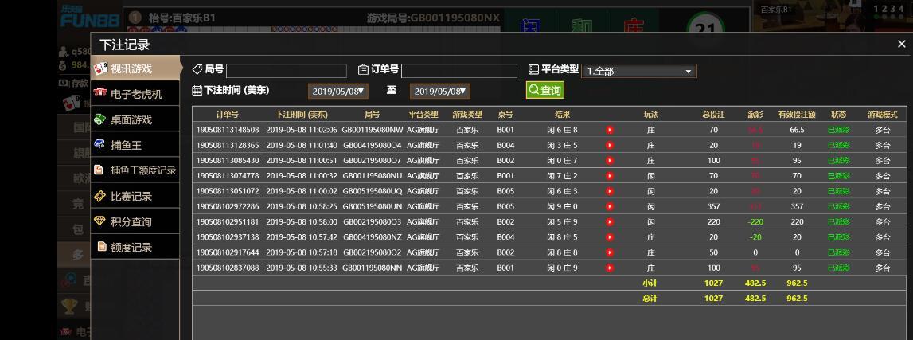The height and width of the screenshot is (340, 913).
Task: Click the red play icon for order 190508113148508
Action: [x=610, y=130]
